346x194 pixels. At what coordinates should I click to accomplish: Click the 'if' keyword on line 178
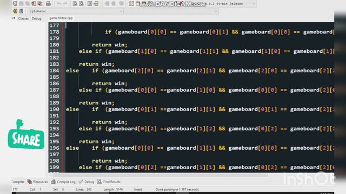coord(108,32)
